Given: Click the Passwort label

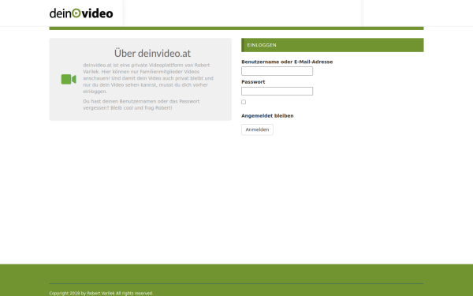Looking at the screenshot, I should click(x=253, y=82).
